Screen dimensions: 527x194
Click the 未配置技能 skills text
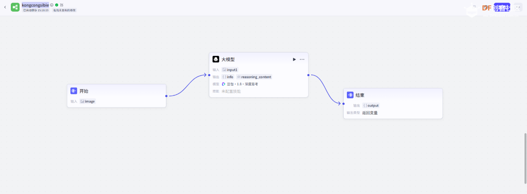point(231,91)
